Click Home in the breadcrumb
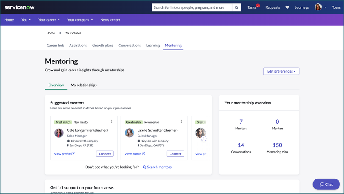The width and height of the screenshot is (344, 194). [x=51, y=33]
